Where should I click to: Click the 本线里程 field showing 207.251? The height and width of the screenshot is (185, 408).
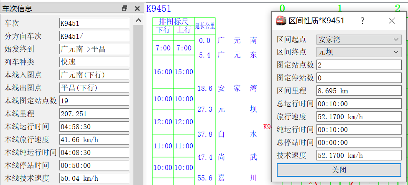(x=94, y=114)
